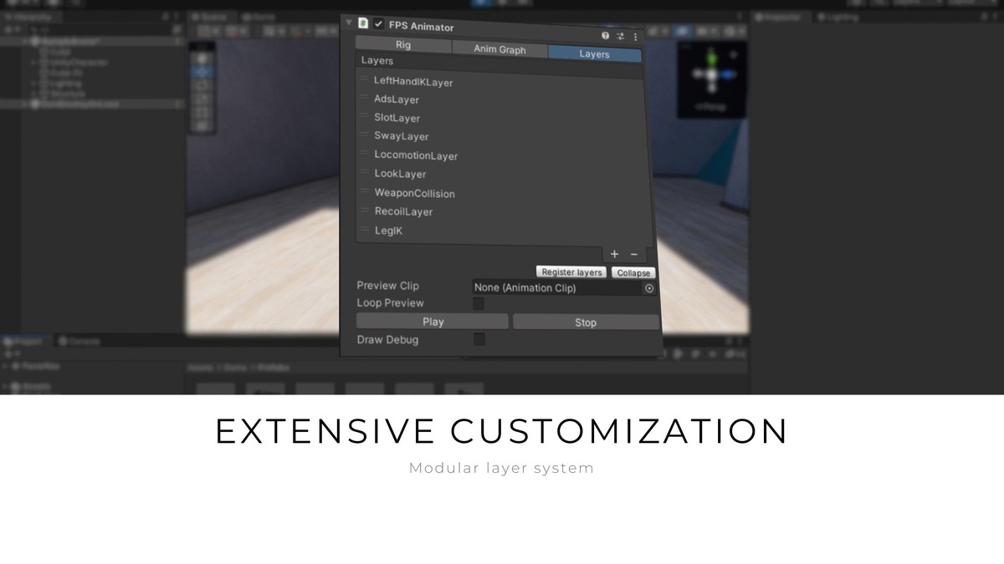Enable the Draw Debug checkbox
1004x564 pixels.
point(479,339)
